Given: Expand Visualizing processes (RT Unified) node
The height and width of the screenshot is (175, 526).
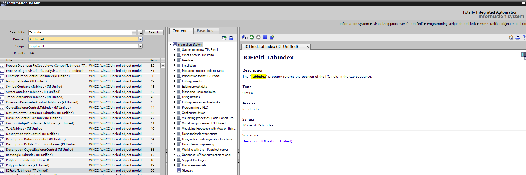Looking at the screenshot, I should click(175, 123).
